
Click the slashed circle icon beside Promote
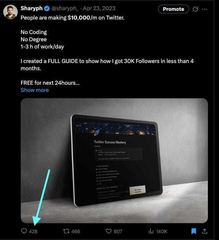tap(195, 9)
